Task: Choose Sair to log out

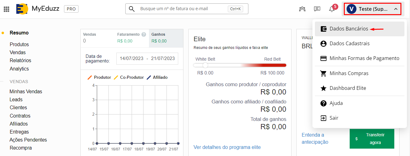Action: click(334, 118)
